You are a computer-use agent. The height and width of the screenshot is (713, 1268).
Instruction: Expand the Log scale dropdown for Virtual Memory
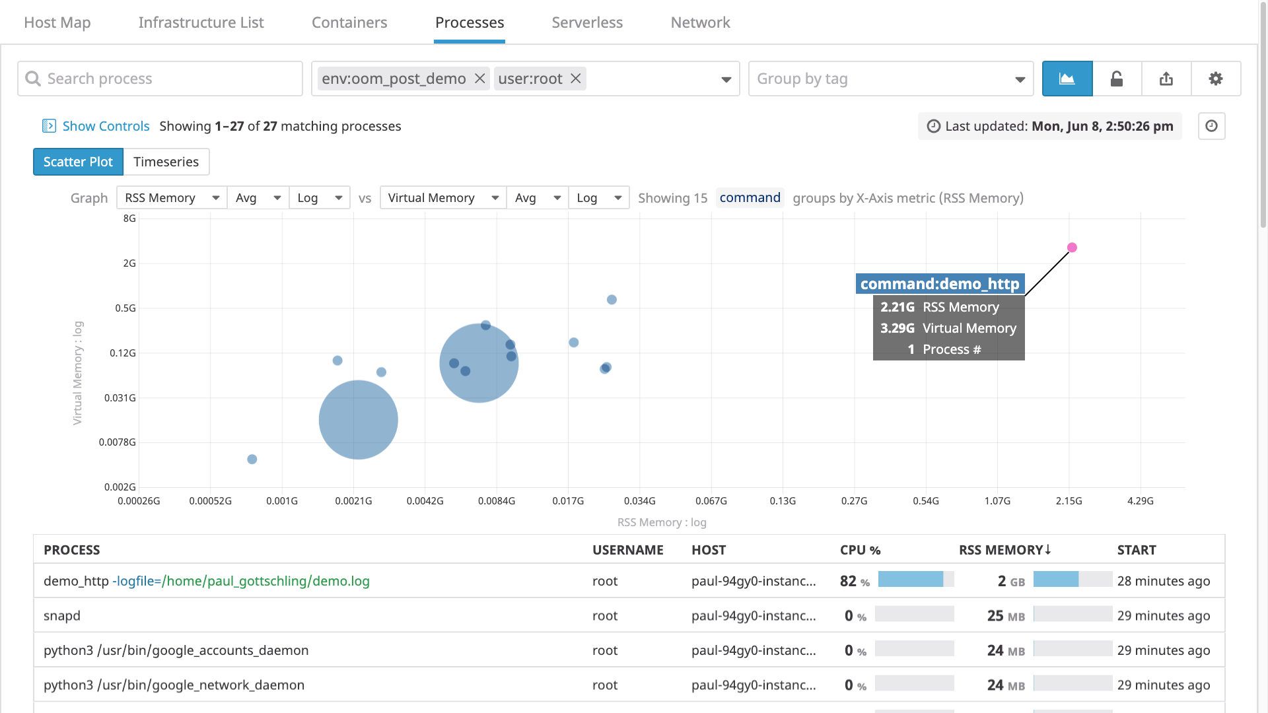(598, 197)
